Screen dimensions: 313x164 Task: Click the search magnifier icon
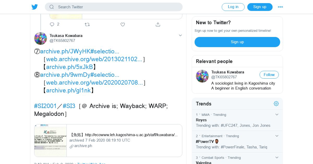click(52, 7)
